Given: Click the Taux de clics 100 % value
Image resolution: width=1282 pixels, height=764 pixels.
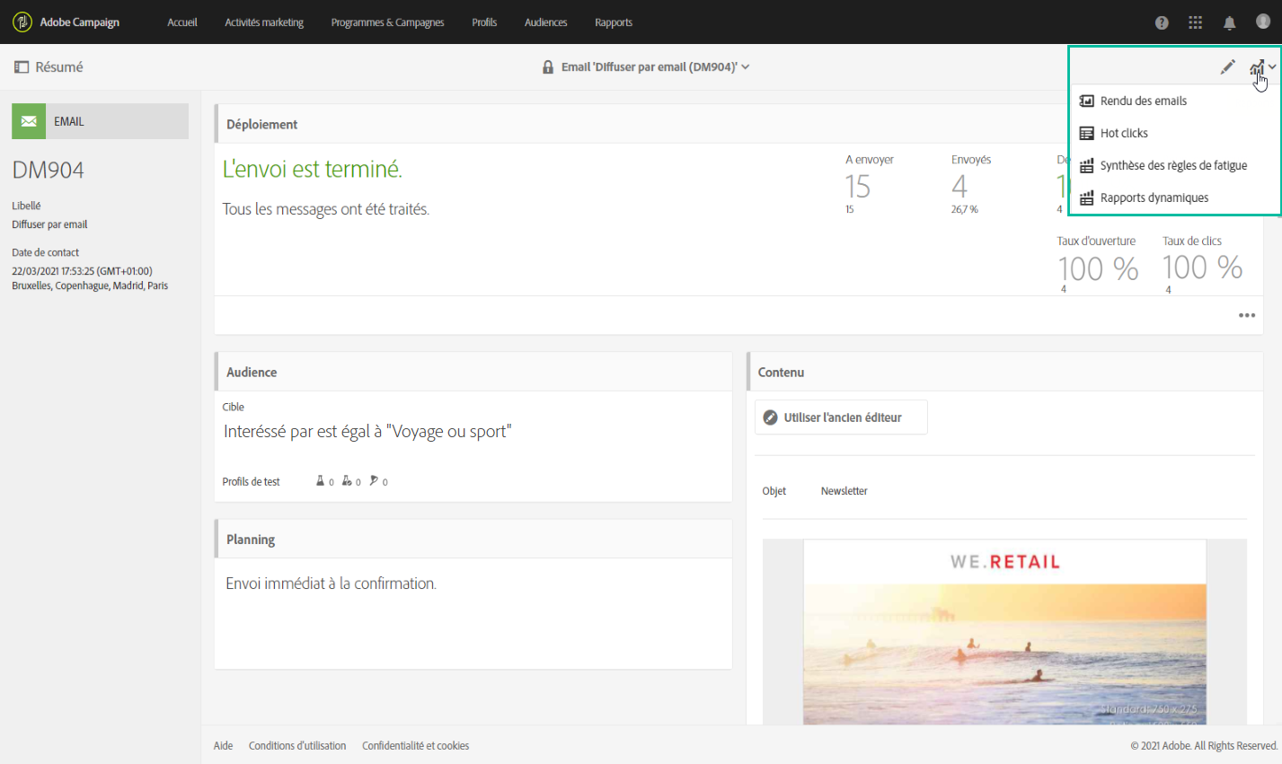Looking at the screenshot, I should (x=1202, y=268).
